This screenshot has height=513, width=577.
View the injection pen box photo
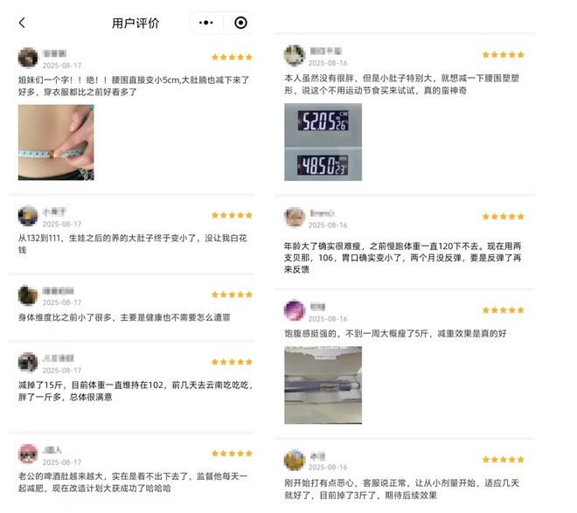coord(323,385)
